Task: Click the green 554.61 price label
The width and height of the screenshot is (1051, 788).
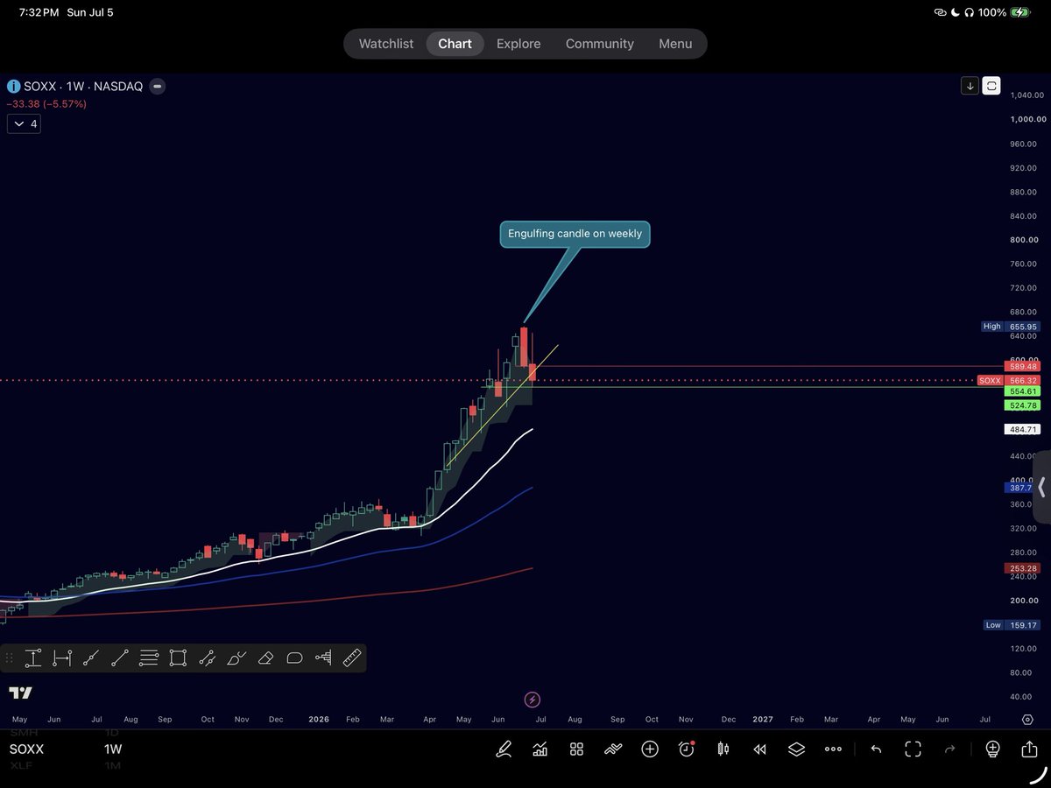Action: (1023, 391)
